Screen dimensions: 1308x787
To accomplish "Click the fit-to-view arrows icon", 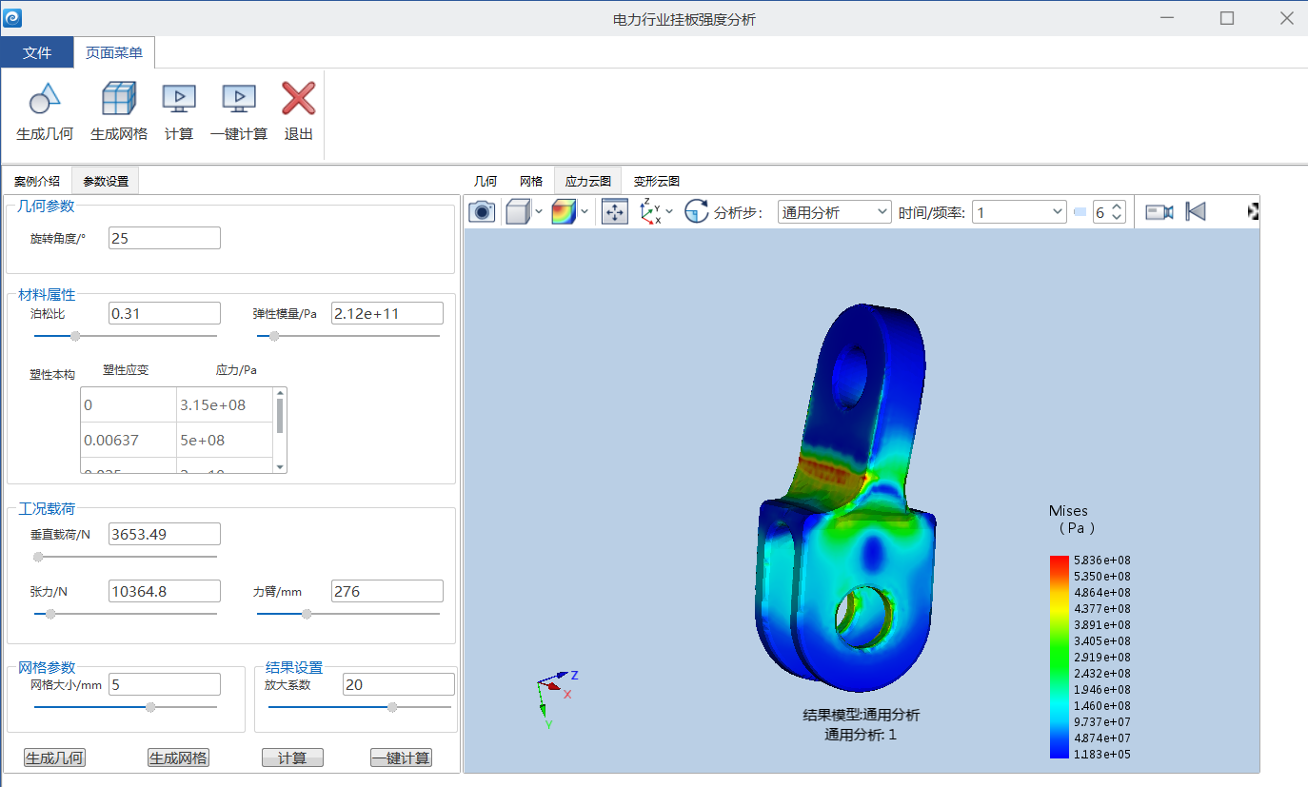I will coord(615,211).
